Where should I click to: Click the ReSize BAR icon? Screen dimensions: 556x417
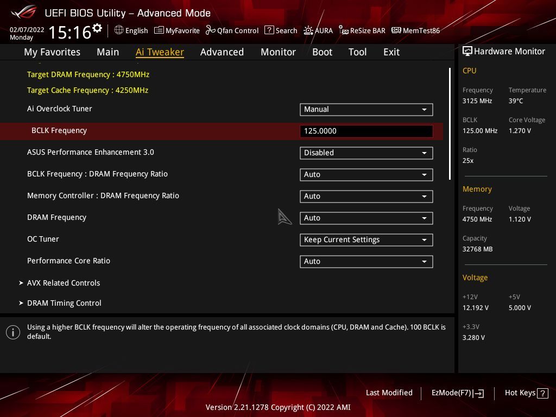pyautogui.click(x=344, y=30)
